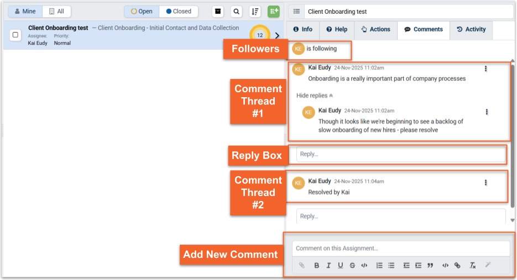This screenshot has height=280, width=517.
Task: Collapse the thread with Hide replies
Action: (x=315, y=96)
